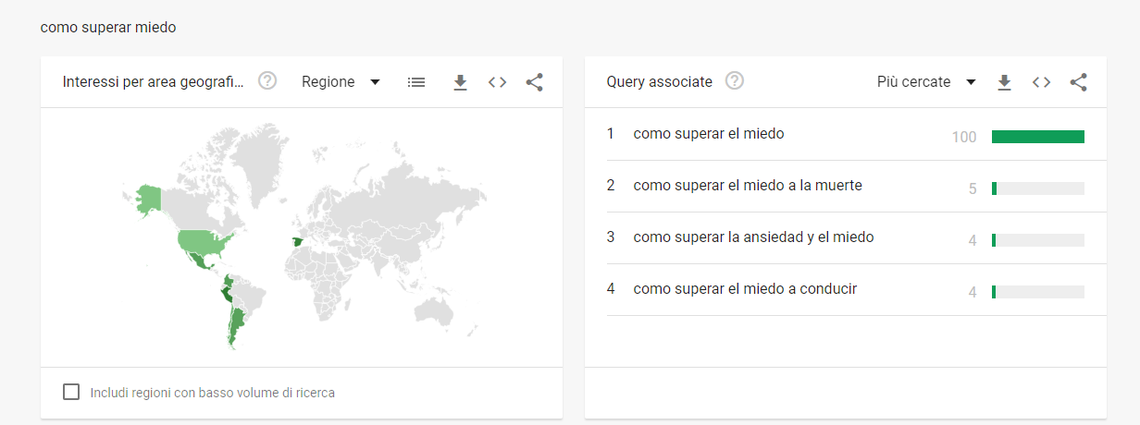The height and width of the screenshot is (425, 1140).
Task: Enable Includi regioni con basso volume
Action: pos(71,392)
